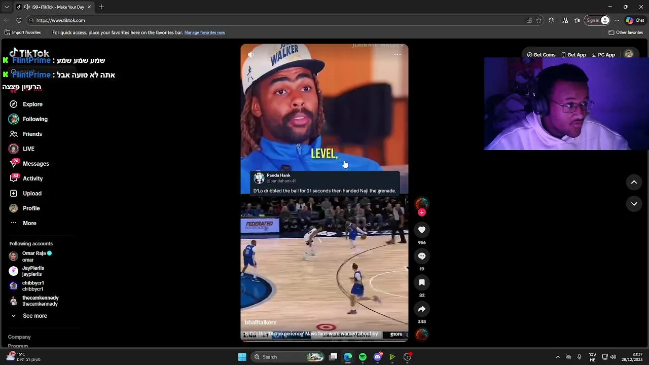Add this page to favorites star

[x=539, y=20]
